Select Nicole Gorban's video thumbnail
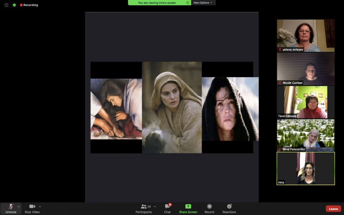 pyautogui.click(x=305, y=69)
